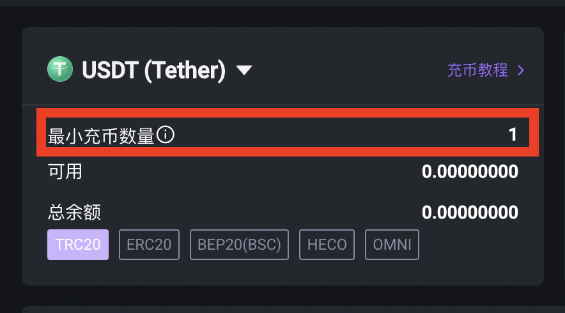Click the 总余额 total balance label
The image size is (565, 313).
[74, 212]
